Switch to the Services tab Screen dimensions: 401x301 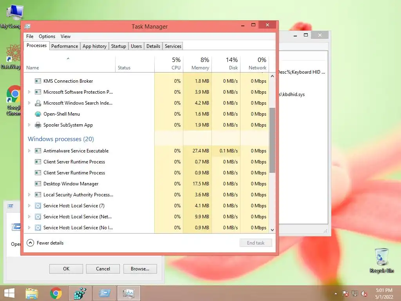(x=173, y=46)
